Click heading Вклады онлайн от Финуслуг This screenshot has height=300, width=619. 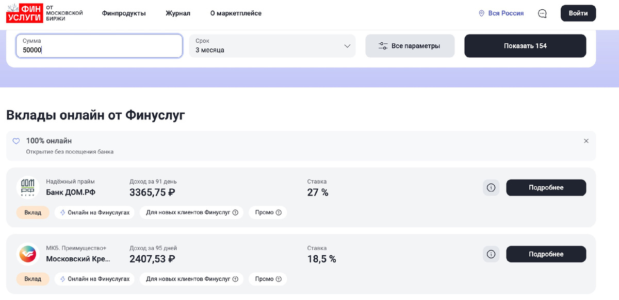coord(96,115)
